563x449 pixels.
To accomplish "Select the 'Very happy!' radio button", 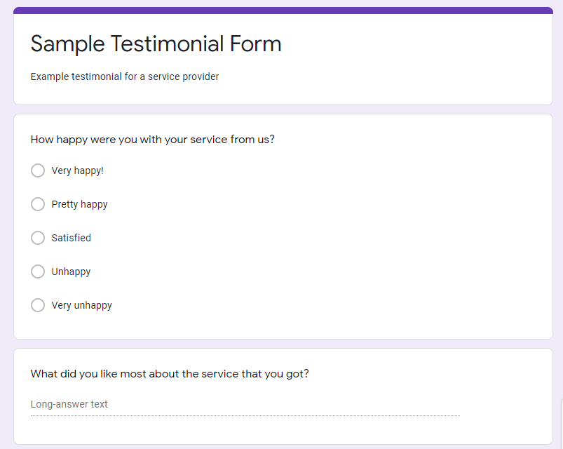I will click(38, 170).
